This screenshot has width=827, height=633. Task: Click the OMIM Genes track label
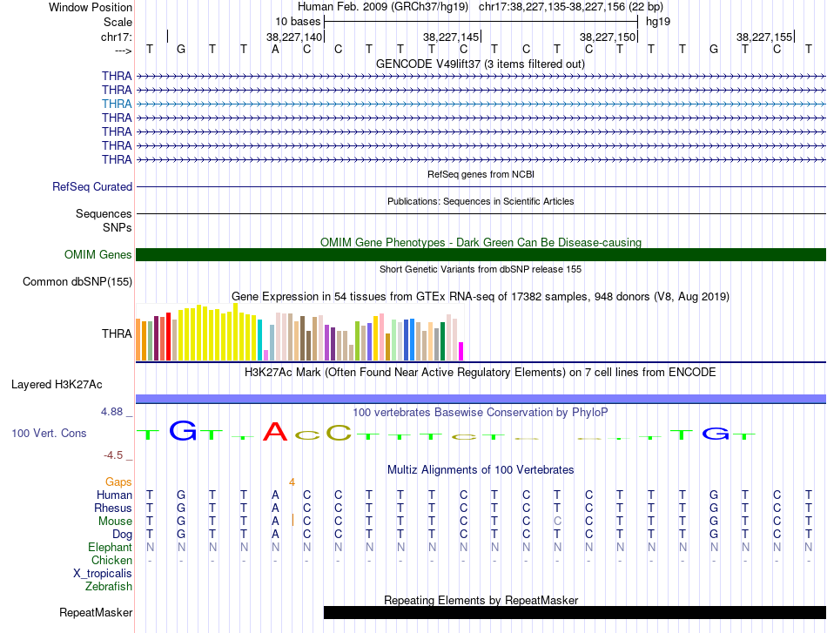(x=97, y=255)
